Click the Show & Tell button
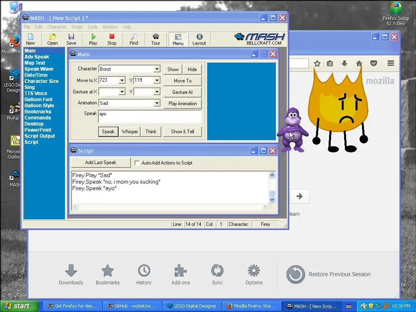 [x=182, y=132]
